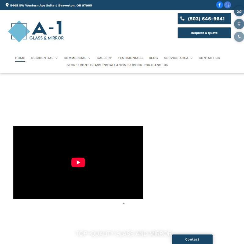Open the Blog menu item
Viewport: 244px width, 244px height.
click(153, 58)
